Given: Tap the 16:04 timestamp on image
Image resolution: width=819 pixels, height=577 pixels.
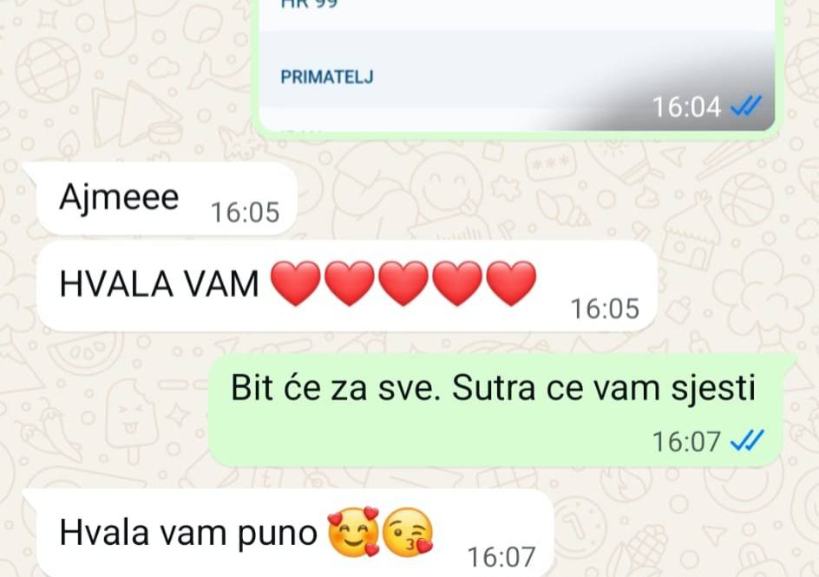Looking at the screenshot, I should 686,107.
